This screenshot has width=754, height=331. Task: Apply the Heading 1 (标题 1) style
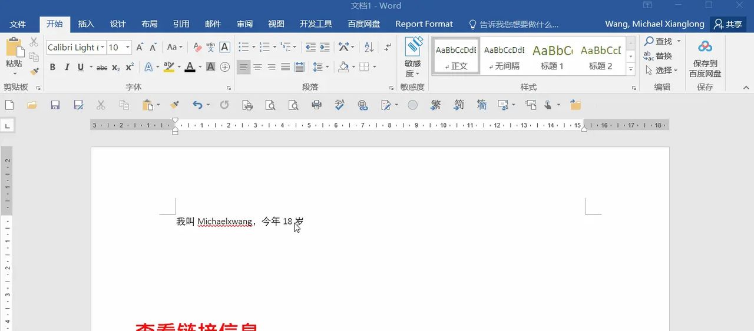(x=553, y=56)
